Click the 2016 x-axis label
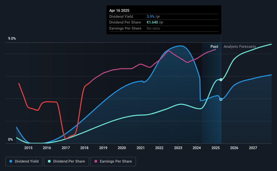Image resolution: width=277 pixels, height=171 pixels. tap(47, 148)
